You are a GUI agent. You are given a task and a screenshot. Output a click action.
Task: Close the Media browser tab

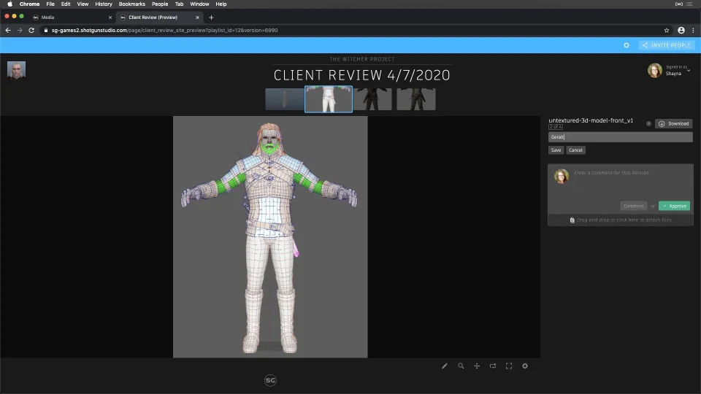[x=110, y=18]
